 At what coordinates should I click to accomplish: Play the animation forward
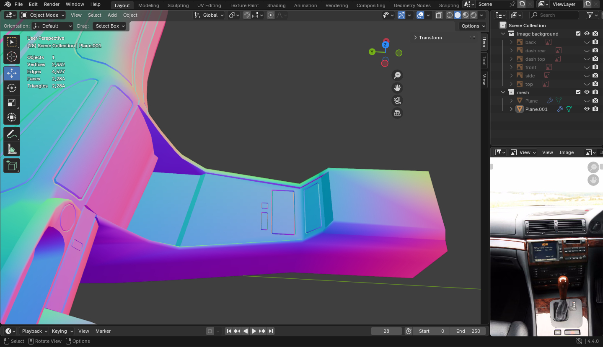coord(254,331)
